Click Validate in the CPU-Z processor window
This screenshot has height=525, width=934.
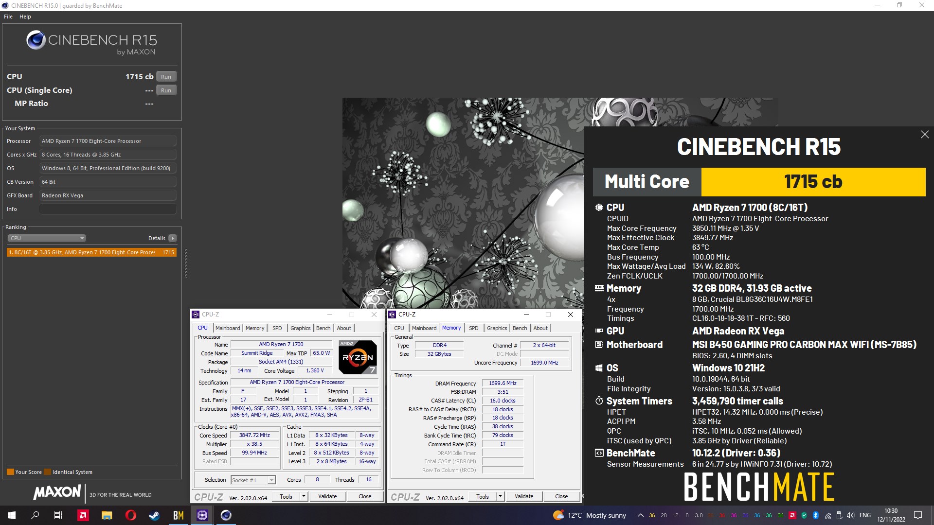pos(327,496)
